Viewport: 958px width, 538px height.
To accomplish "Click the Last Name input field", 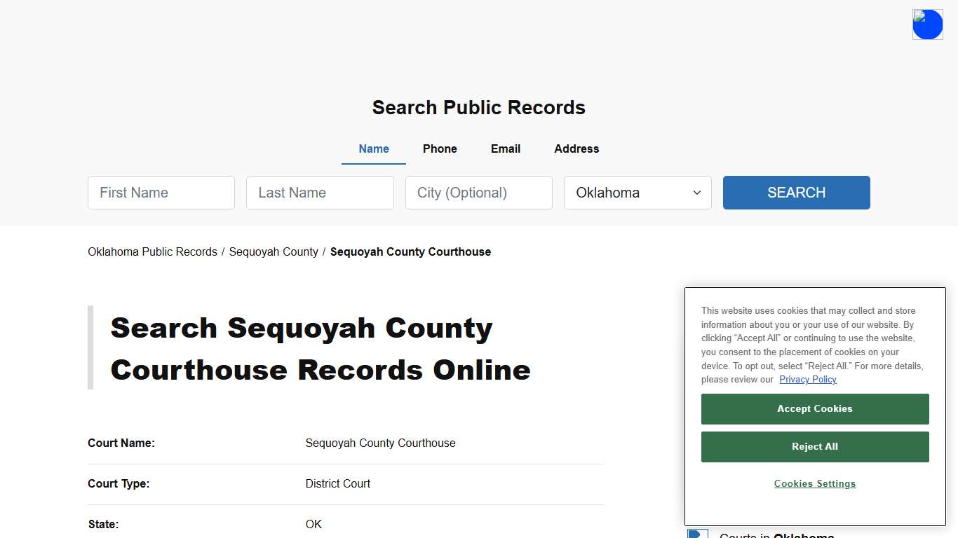I will [320, 193].
